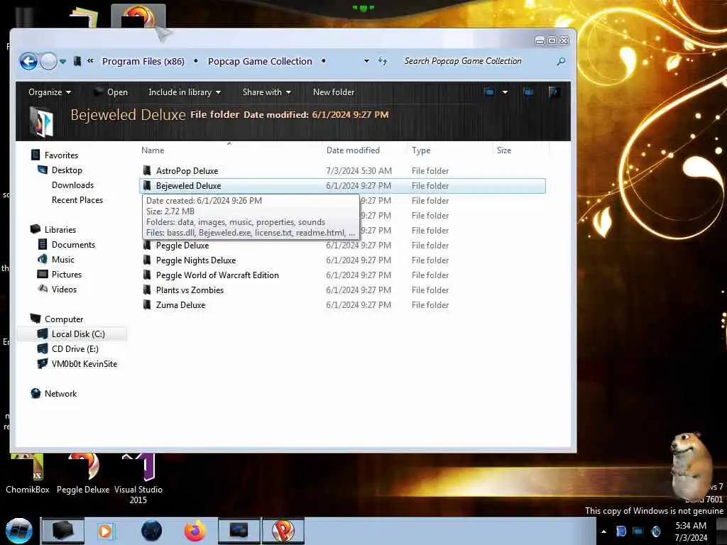The image size is (727, 545).
Task: Open the Pictures library
Action: pos(66,275)
